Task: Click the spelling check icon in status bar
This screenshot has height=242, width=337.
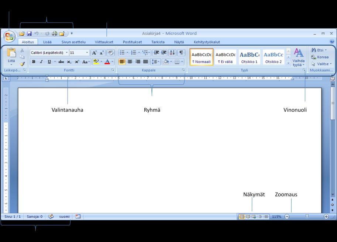Action: point(51,217)
